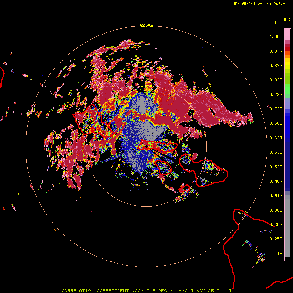Click the 0.573 scale value
Viewport: 293px width, 293px height.
276,152
